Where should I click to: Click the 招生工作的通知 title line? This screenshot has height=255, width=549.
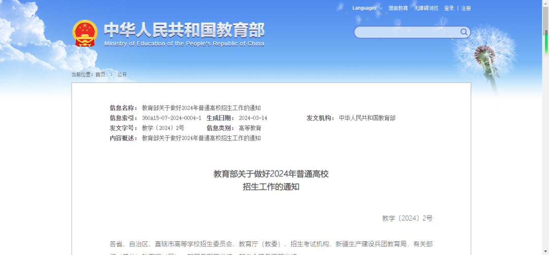tap(271, 187)
